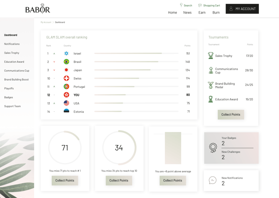Click the Shopping Cart link text
The height and width of the screenshot is (198, 279).
(211, 5)
